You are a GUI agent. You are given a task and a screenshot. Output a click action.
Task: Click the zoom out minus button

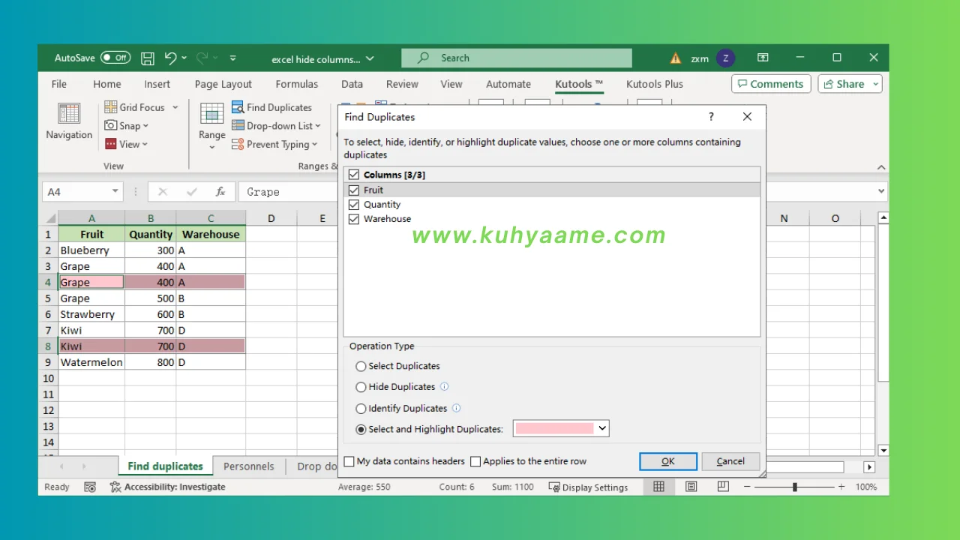[x=748, y=487]
